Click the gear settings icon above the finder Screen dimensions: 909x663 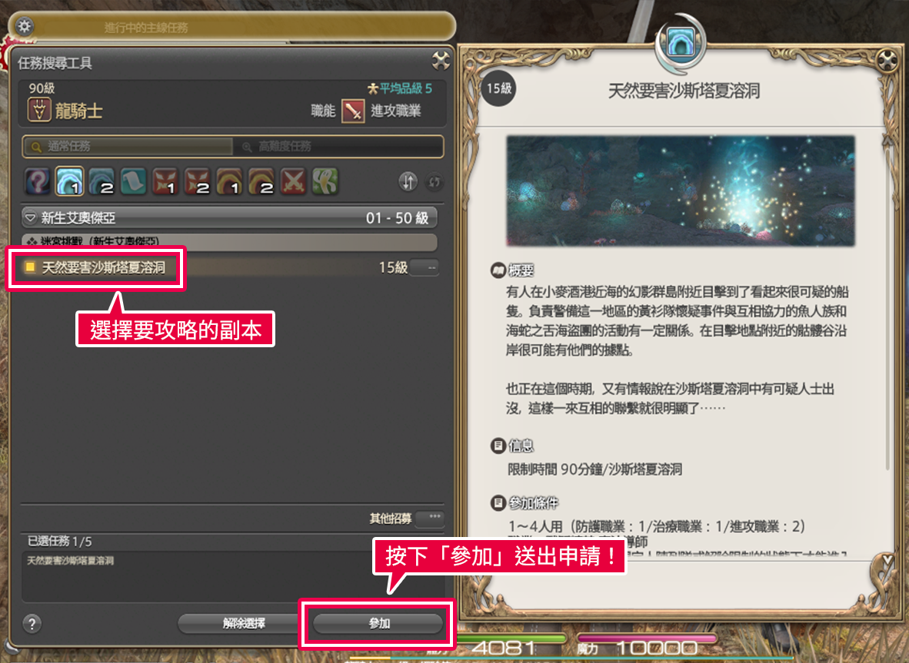pyautogui.click(x=25, y=26)
